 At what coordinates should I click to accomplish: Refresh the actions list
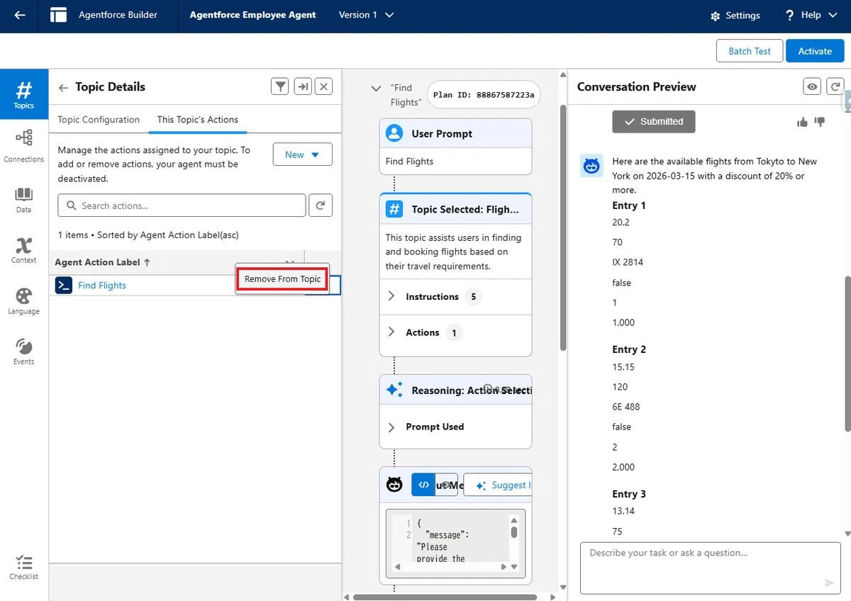[x=321, y=206]
